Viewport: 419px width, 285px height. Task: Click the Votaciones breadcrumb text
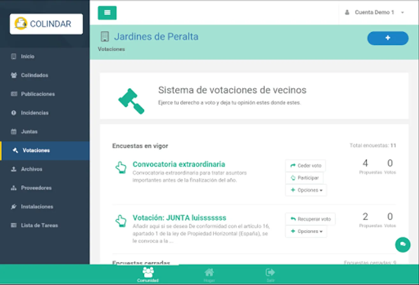111,49
